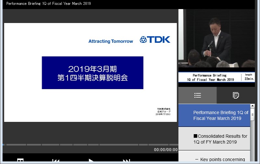Click the TDK logo on the slide
This screenshot has height=164, width=260.
point(155,40)
